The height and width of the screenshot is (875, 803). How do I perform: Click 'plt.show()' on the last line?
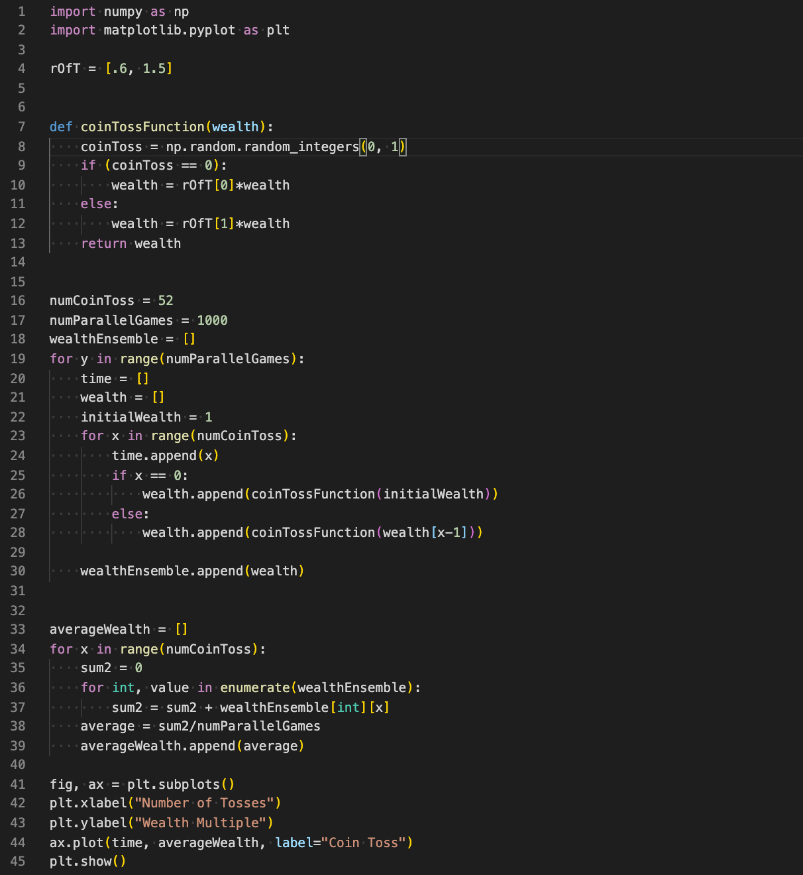point(87,861)
